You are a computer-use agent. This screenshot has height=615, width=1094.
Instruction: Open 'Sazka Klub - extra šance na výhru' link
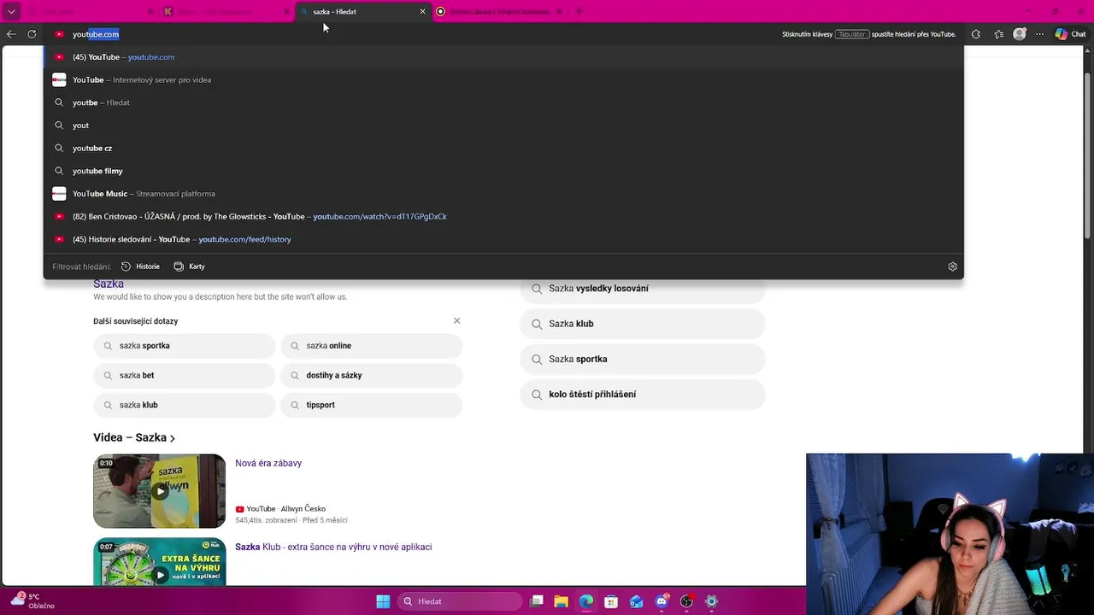(x=333, y=547)
